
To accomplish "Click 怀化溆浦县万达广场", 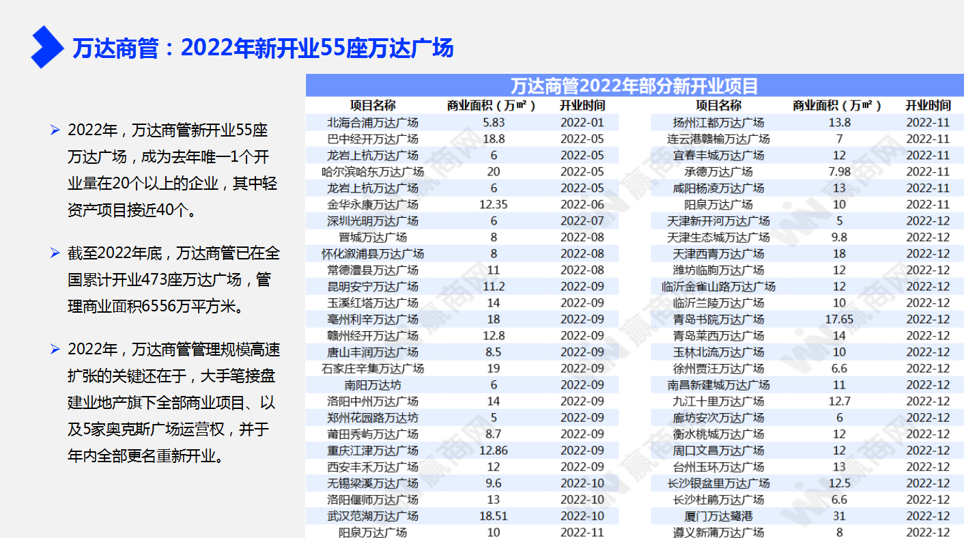I will click(373, 254).
